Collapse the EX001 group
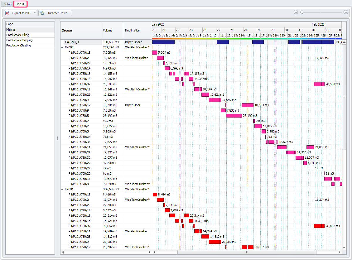This screenshot has height=260, width=352. tap(62, 189)
